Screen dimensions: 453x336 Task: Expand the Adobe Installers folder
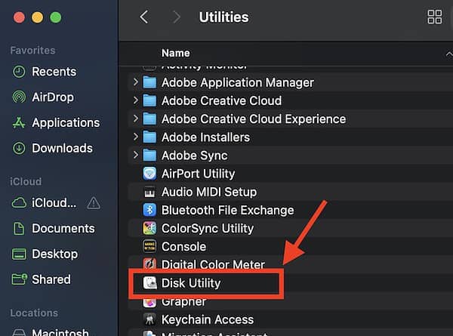(136, 137)
